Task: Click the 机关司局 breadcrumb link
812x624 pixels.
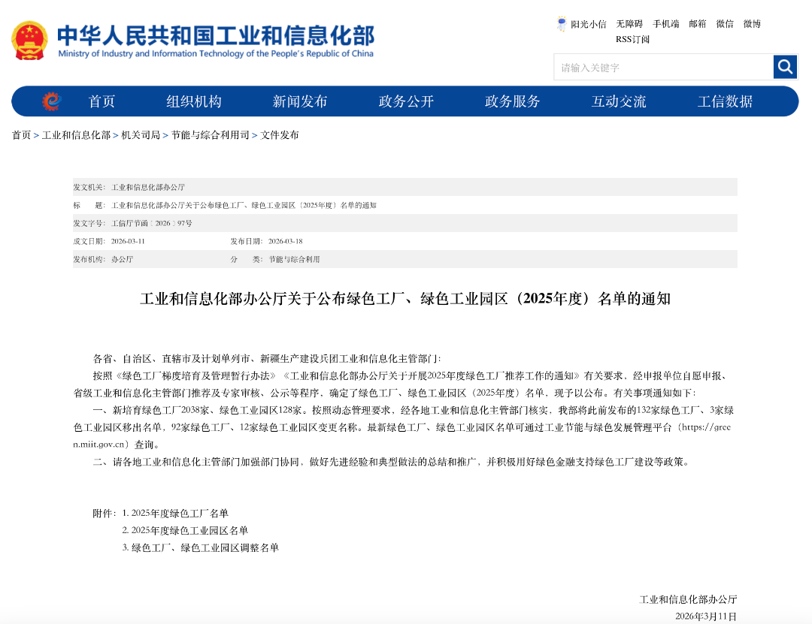Action: coord(141,135)
